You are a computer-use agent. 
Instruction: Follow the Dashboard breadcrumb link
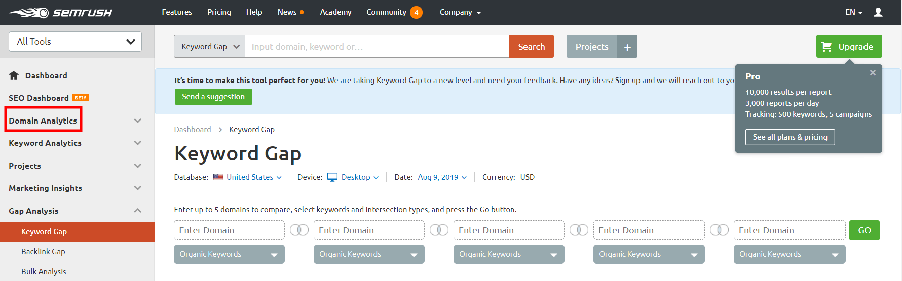coord(193,130)
